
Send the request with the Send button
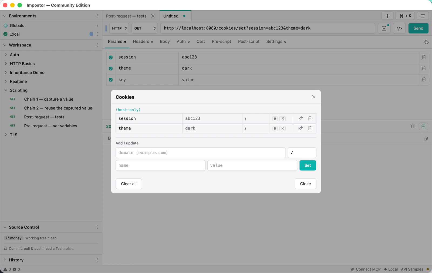pos(418,28)
